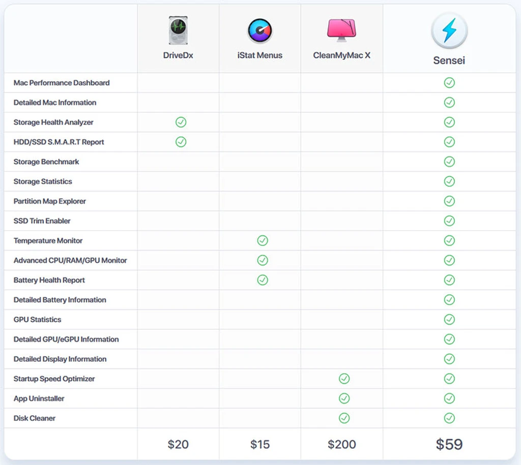
Task: Click Sensei check mark for App Uninstaller
Action: pos(449,398)
